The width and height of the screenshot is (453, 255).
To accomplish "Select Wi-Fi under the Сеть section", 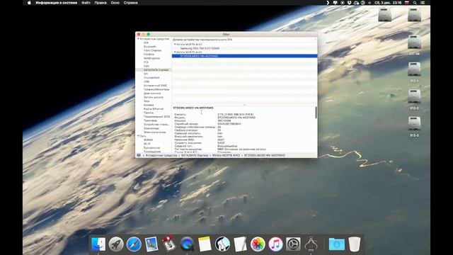I will coord(147,144).
